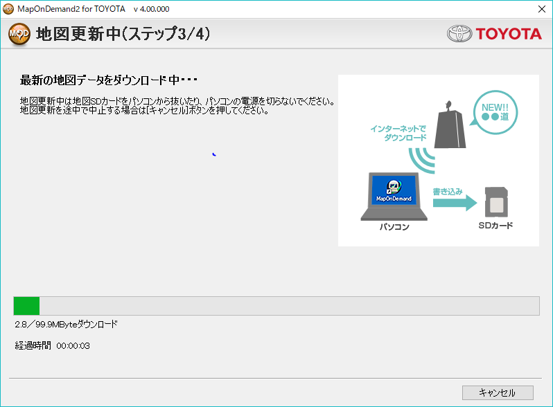Click the v 4.00.000 version text

(151, 9)
